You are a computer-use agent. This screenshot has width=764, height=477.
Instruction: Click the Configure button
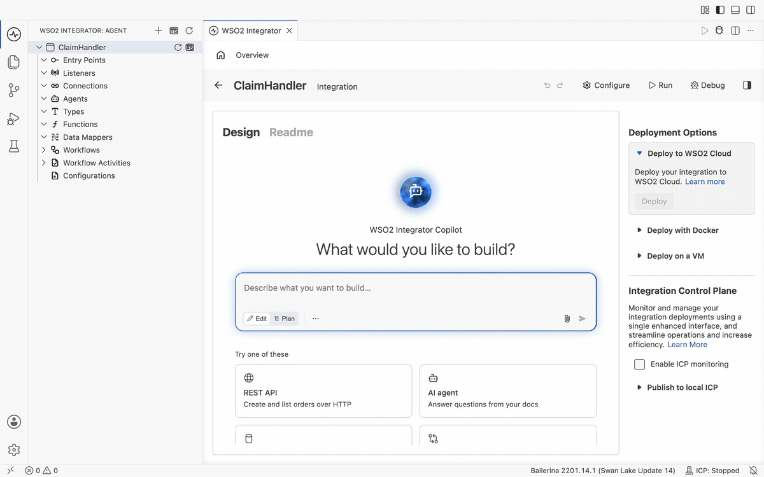click(x=606, y=85)
